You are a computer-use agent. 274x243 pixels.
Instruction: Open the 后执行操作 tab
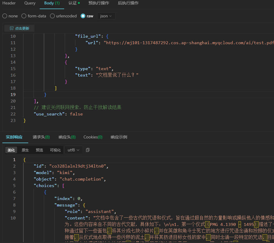[x=128, y=3]
